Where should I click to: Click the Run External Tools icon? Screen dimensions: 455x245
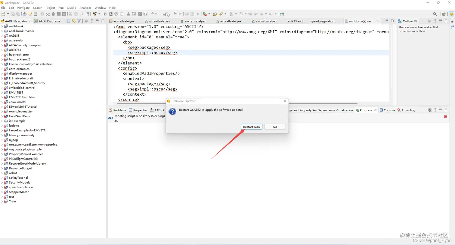tap(205, 14)
